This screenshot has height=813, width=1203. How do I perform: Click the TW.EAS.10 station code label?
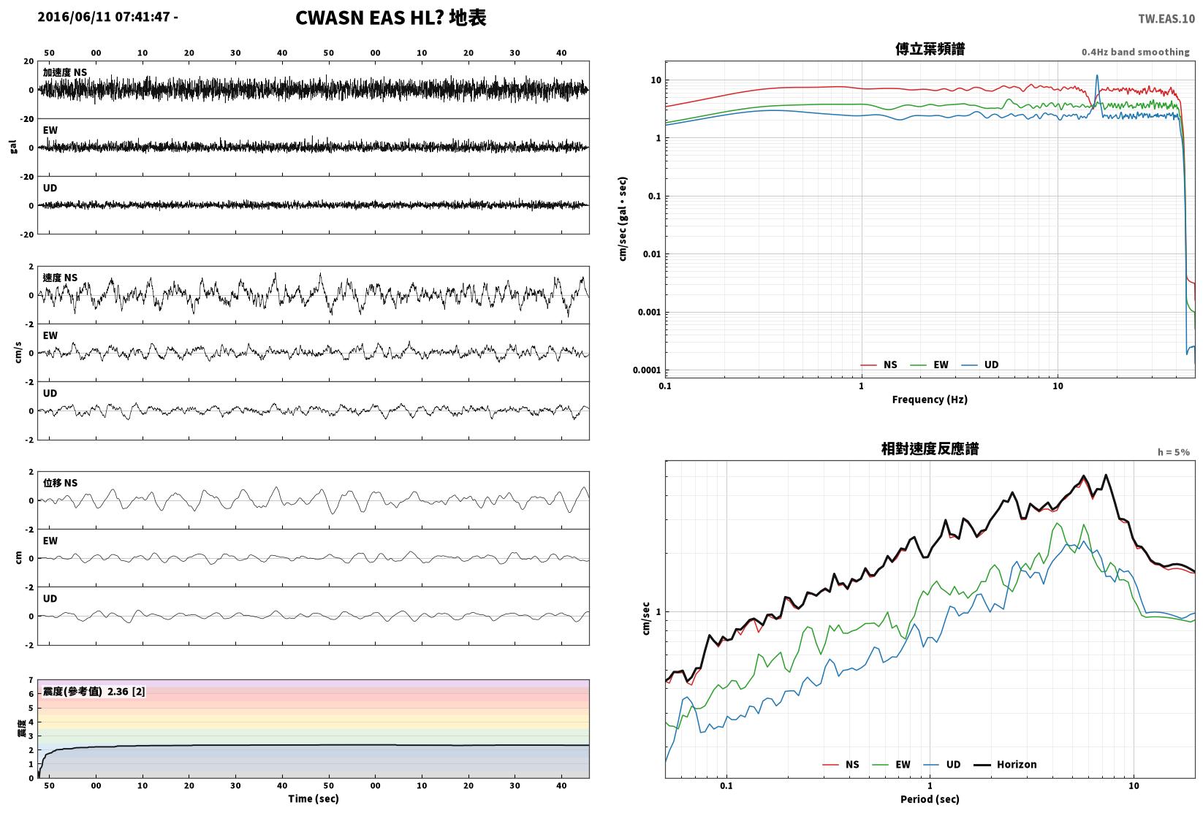[x=1166, y=18]
